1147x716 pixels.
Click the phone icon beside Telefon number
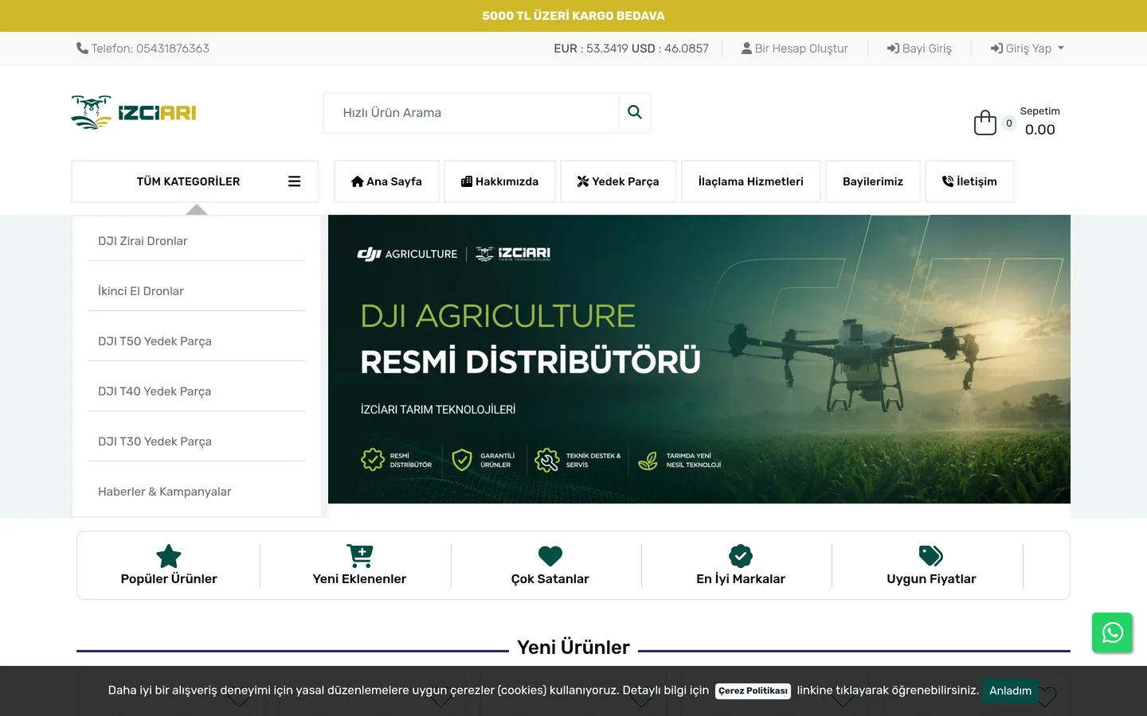pos(82,48)
